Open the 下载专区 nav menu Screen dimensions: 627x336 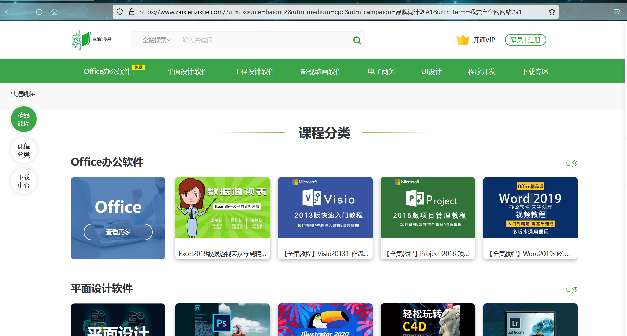(535, 71)
